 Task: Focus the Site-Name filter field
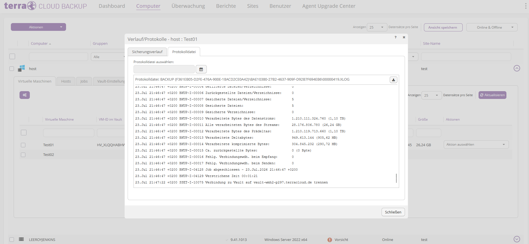click(466, 57)
